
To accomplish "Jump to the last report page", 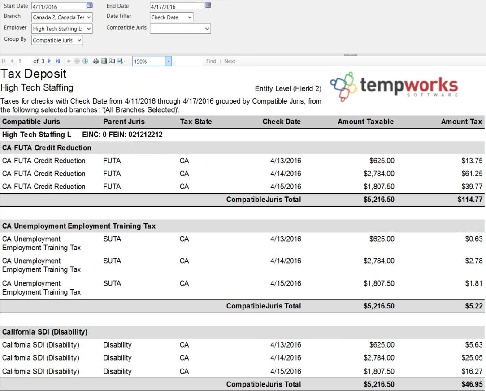I will pyautogui.click(x=58, y=61).
